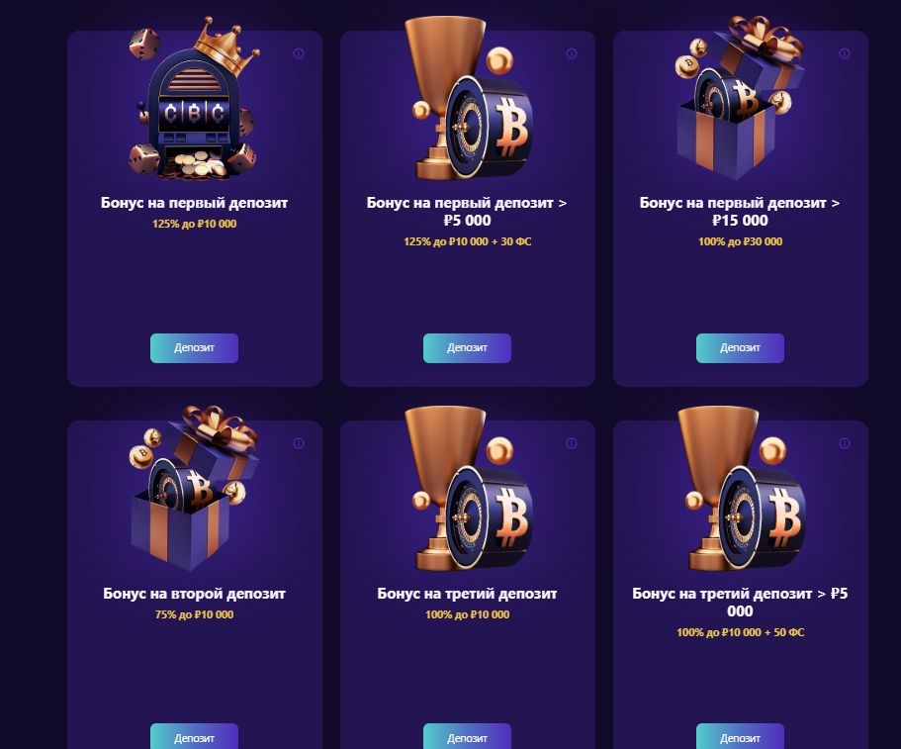Click trophy image on Бонус на третий депозит card
Viewport: 901px width, 749px height.
click(x=467, y=489)
